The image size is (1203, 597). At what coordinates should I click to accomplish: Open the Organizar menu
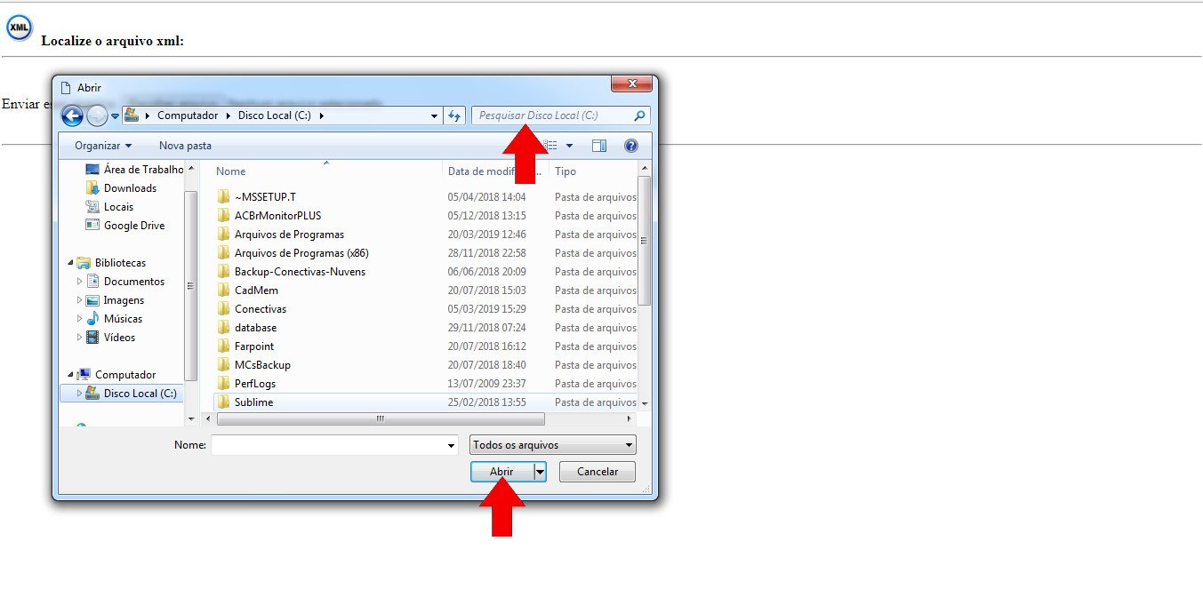pos(103,146)
